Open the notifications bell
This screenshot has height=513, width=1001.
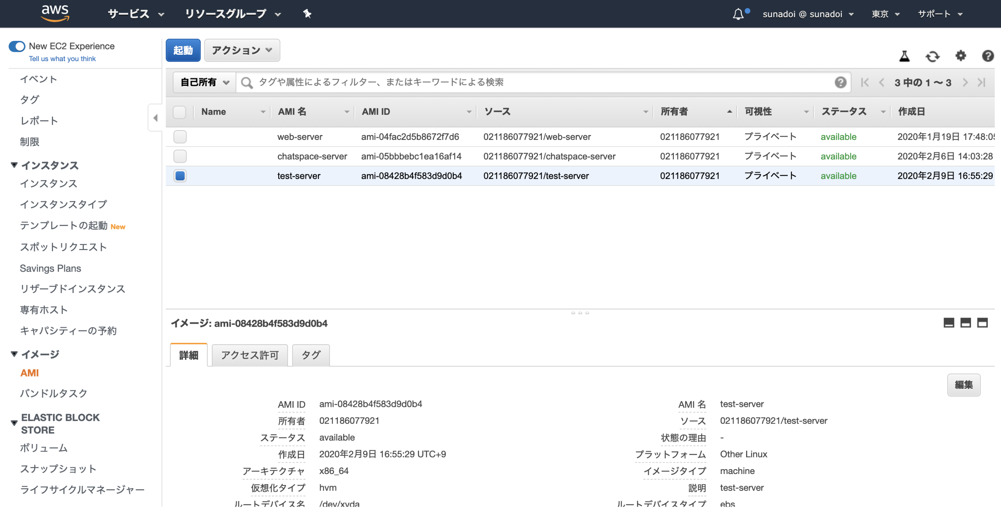coord(737,14)
